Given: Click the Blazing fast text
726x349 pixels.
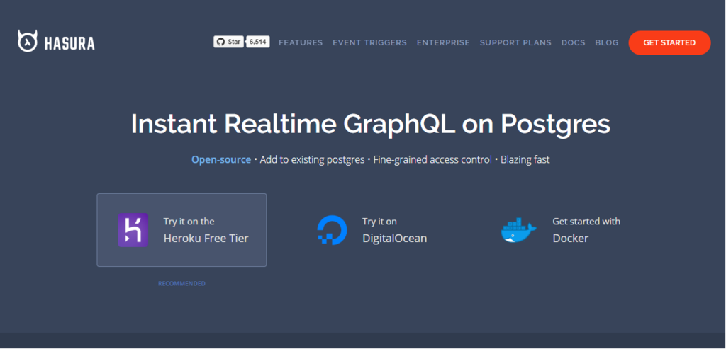Looking at the screenshot, I should [525, 159].
